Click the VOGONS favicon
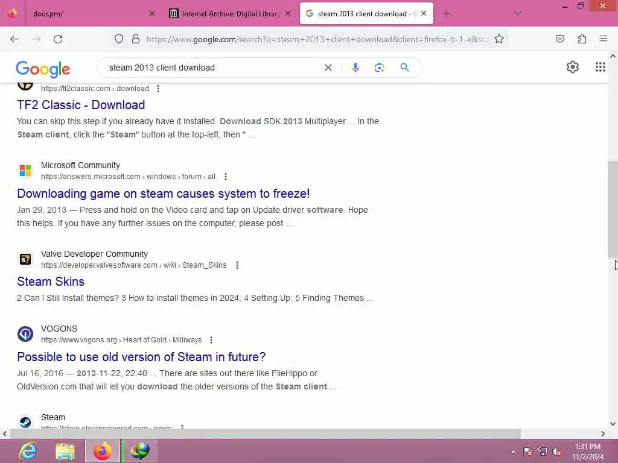Image resolution: width=618 pixels, height=463 pixels. click(x=25, y=334)
